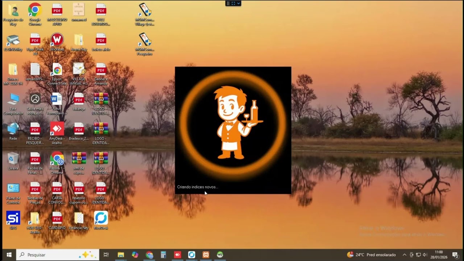Image resolution: width=464 pixels, height=261 pixels.
Task: Open Task View on the taskbar
Action: pyautogui.click(x=106, y=255)
